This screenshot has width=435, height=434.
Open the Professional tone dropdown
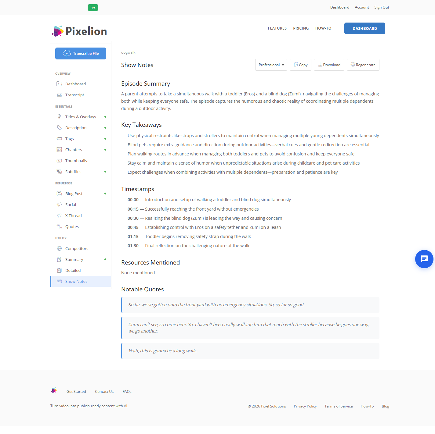tap(271, 65)
